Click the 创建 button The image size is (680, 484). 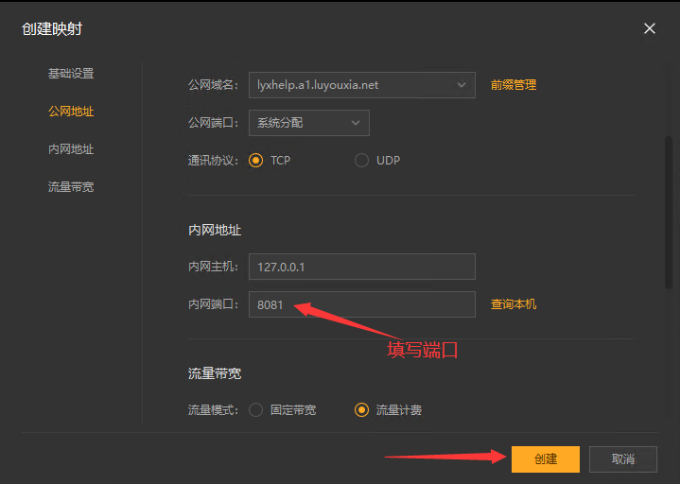point(546,458)
